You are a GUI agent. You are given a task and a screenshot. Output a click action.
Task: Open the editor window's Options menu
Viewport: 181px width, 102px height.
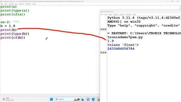point(21,4)
